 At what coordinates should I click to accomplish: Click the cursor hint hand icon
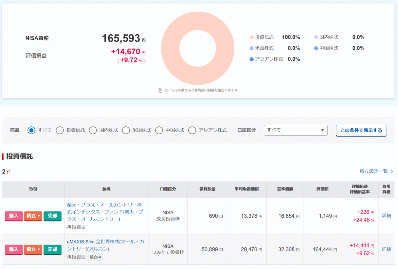(160, 90)
